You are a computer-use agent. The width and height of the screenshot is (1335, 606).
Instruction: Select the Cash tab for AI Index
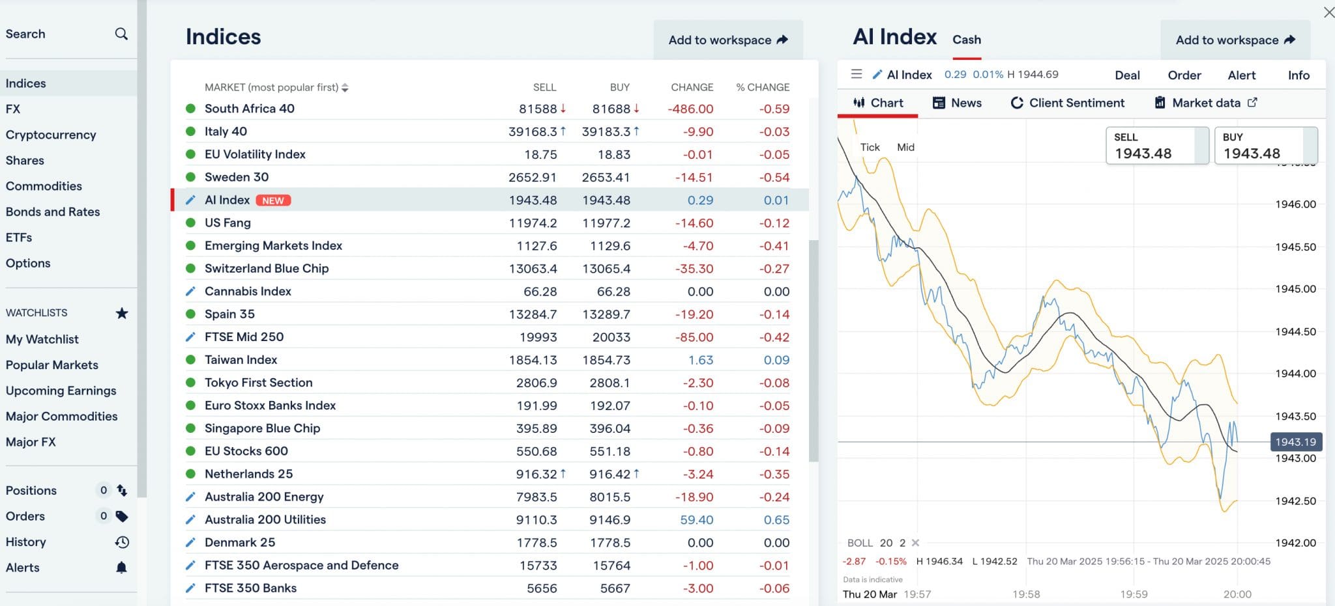967,40
